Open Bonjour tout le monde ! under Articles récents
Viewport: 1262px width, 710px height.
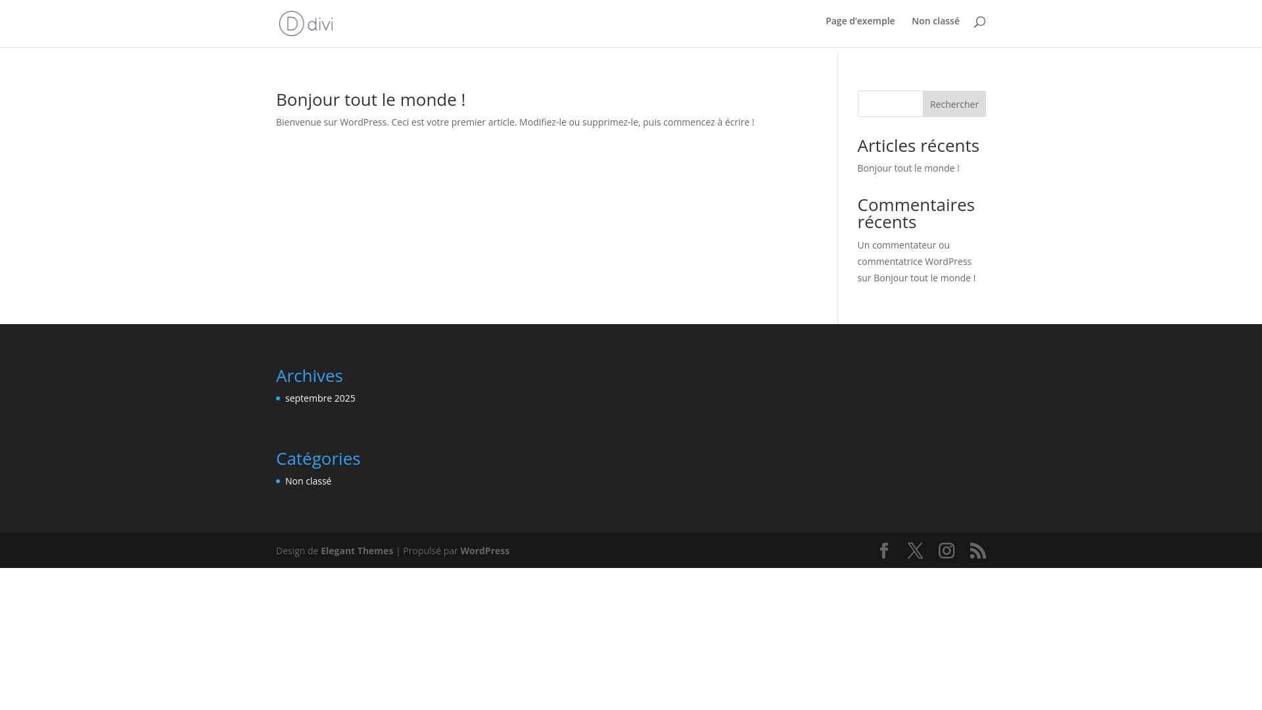coord(908,168)
